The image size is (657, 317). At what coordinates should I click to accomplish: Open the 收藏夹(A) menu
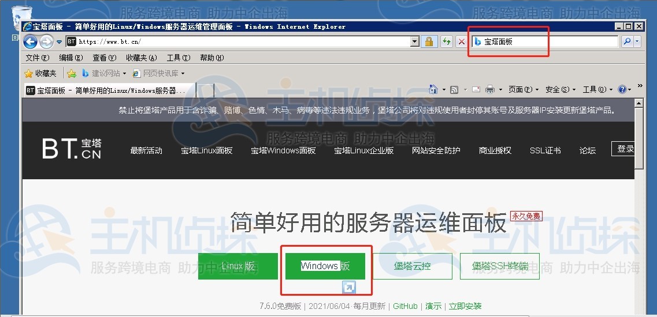pyautogui.click(x=141, y=58)
